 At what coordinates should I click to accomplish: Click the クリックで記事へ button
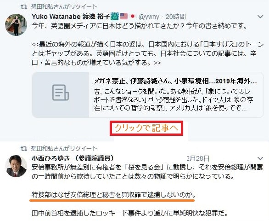point(146,128)
